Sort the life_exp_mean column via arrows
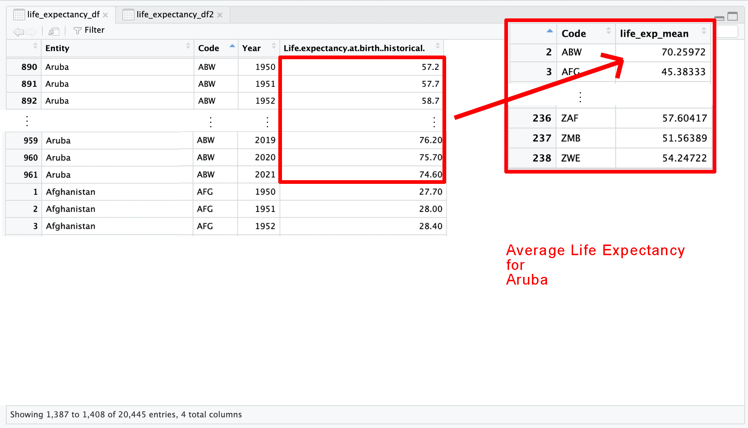This screenshot has height=428, width=748. click(x=704, y=31)
